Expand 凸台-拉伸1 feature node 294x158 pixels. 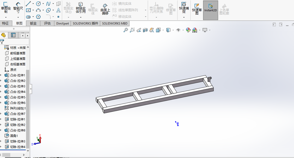(x=1, y=75)
